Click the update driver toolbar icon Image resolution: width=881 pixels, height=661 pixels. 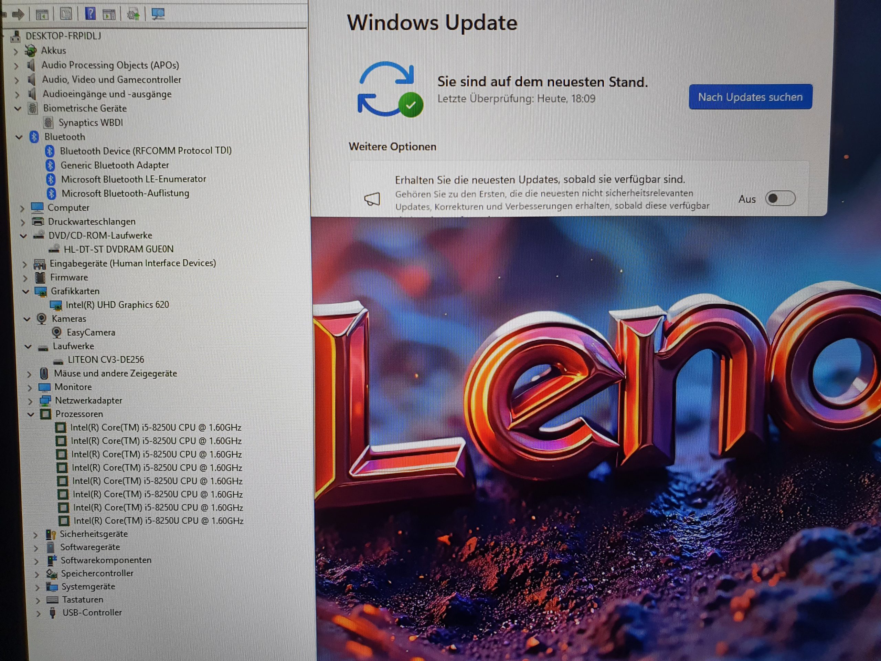coord(133,15)
